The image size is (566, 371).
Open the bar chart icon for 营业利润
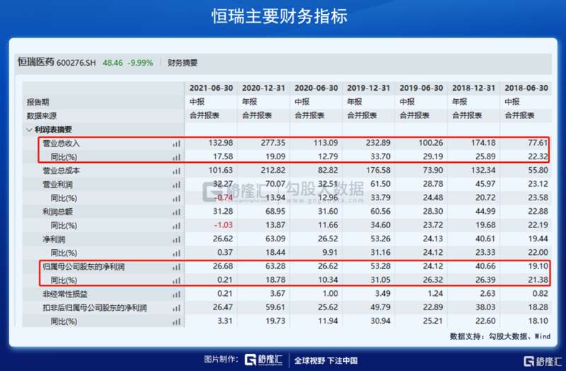tap(175, 184)
